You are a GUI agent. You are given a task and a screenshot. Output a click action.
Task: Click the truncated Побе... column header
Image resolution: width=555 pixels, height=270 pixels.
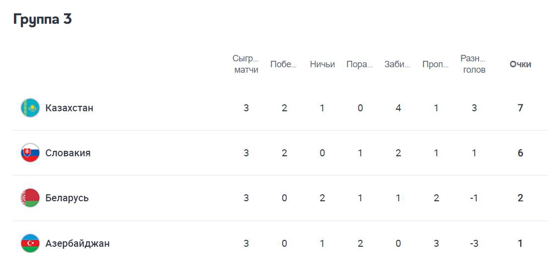pyautogui.click(x=284, y=64)
